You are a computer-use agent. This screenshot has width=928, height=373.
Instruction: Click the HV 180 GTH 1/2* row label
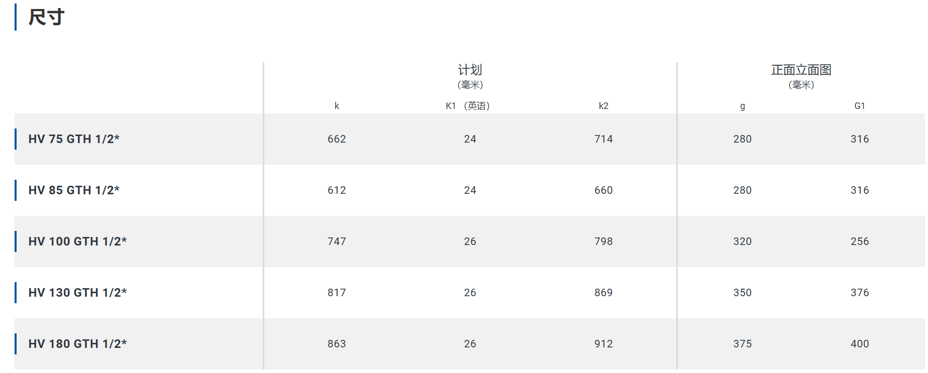[x=77, y=344]
